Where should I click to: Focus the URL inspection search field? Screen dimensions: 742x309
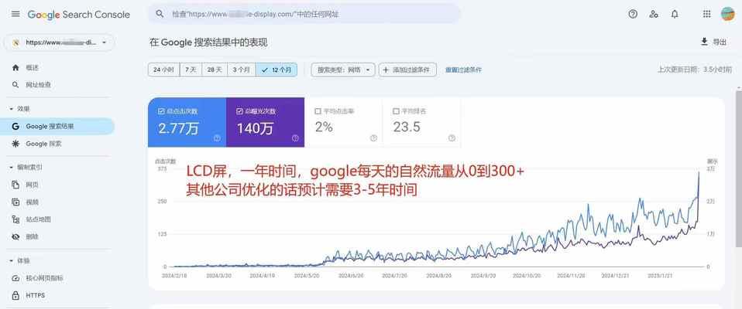(304, 14)
